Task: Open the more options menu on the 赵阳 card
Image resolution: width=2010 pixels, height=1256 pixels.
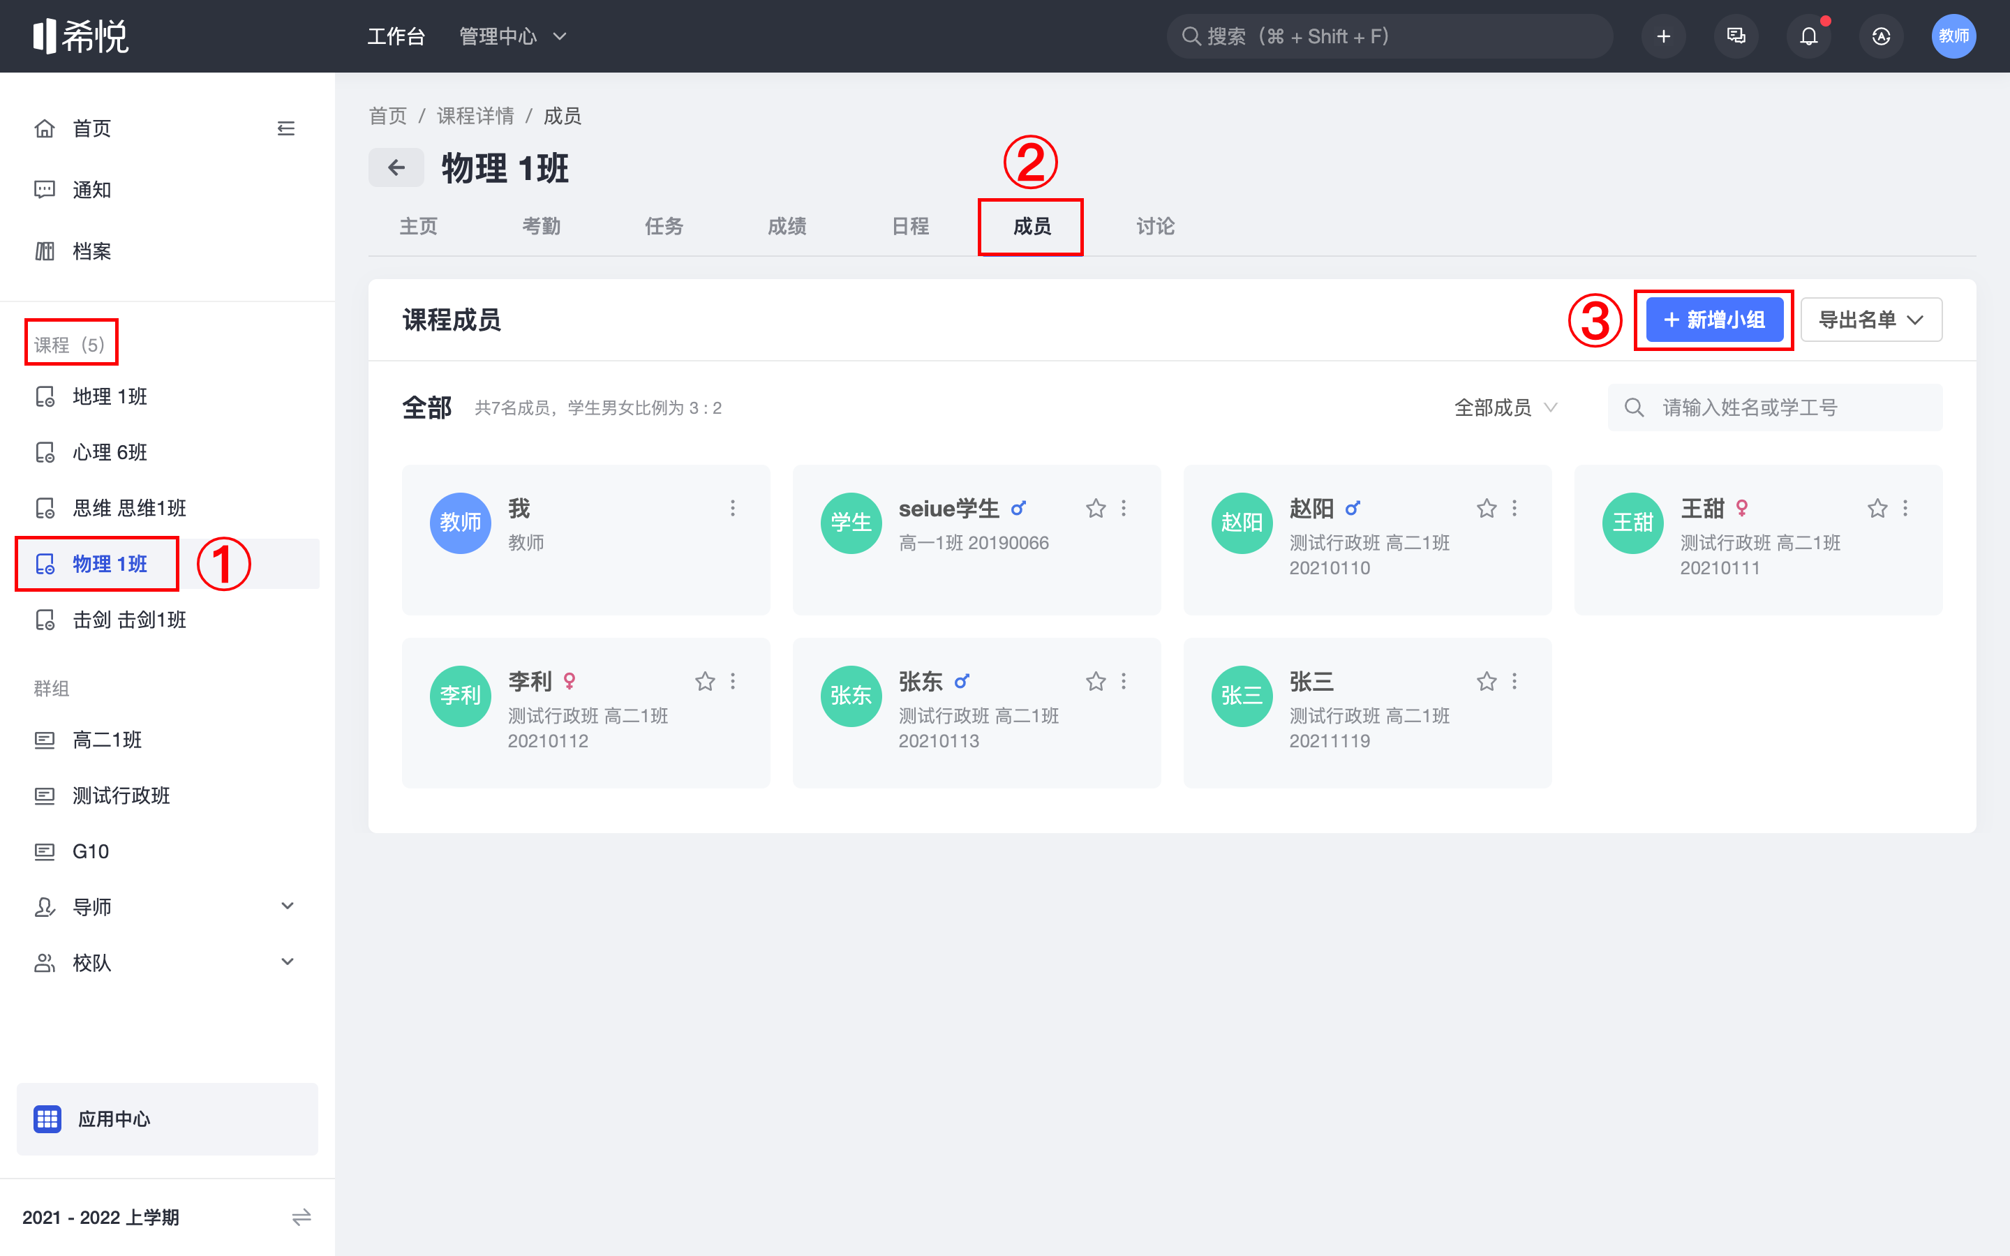Action: click(x=1514, y=509)
